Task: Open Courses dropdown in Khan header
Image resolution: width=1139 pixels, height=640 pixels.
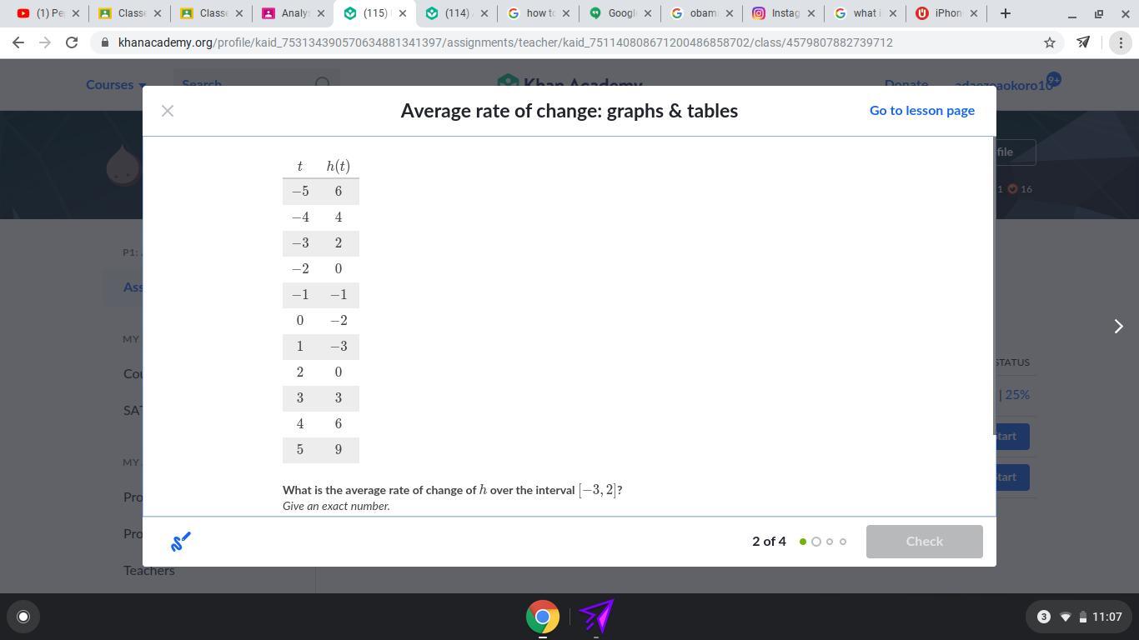Action: point(116,84)
